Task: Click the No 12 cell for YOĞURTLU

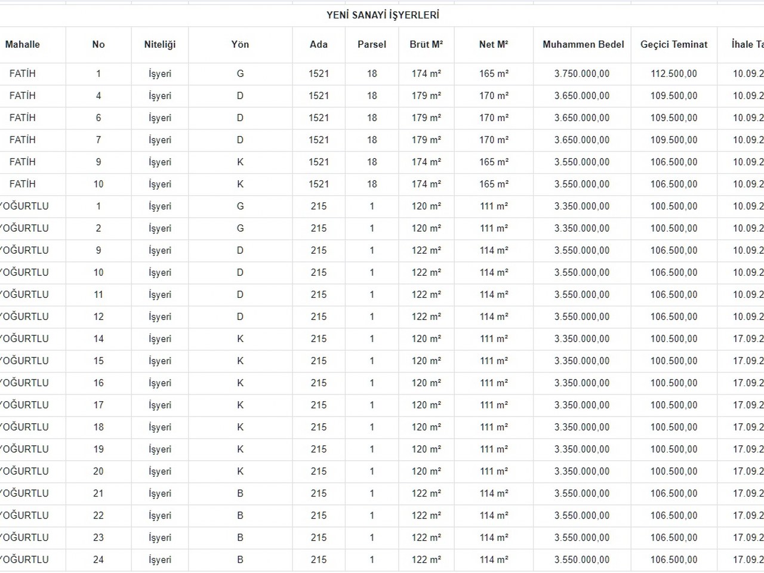Action: [x=98, y=316]
